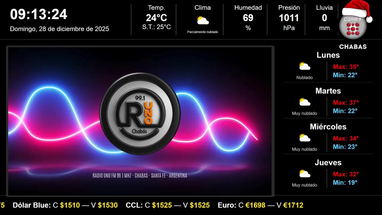Click the Radio Uno video panel
Screen dimensions: 382x215
pyautogui.click(x=140, y=121)
